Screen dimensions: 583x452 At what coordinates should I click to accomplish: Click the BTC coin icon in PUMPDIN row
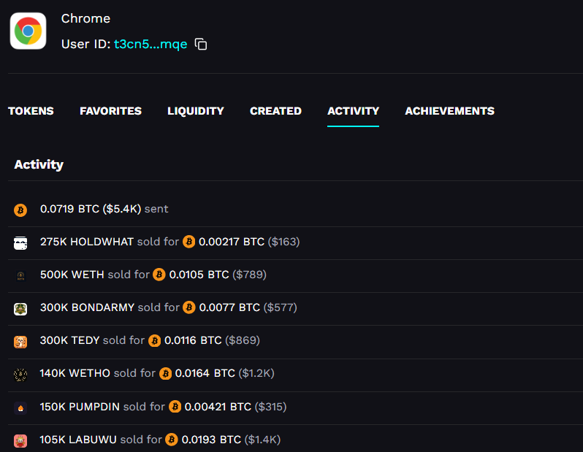coord(175,407)
